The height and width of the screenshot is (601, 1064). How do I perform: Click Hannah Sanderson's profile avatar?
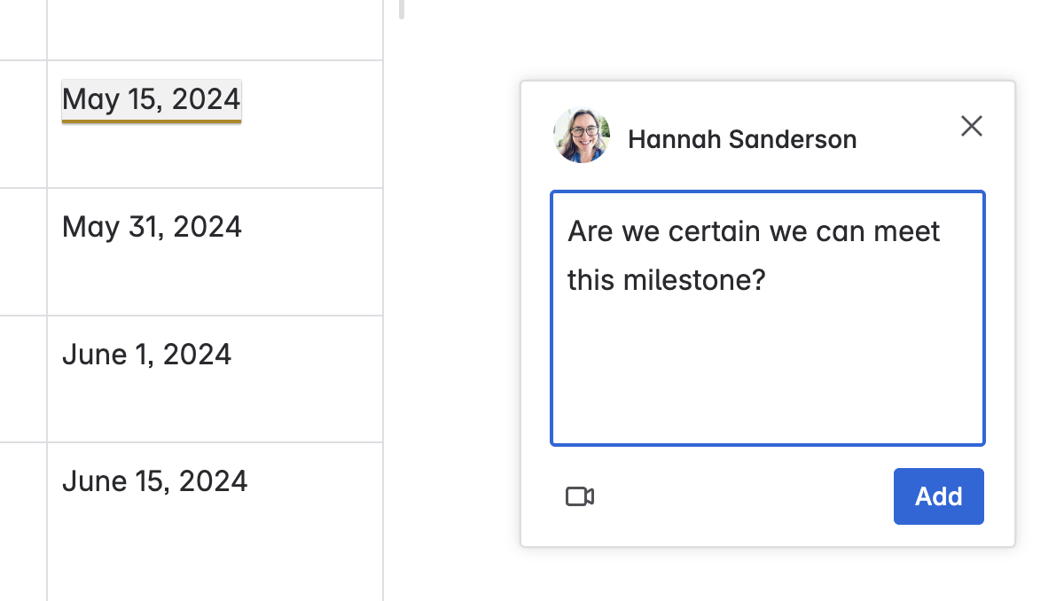click(x=582, y=137)
